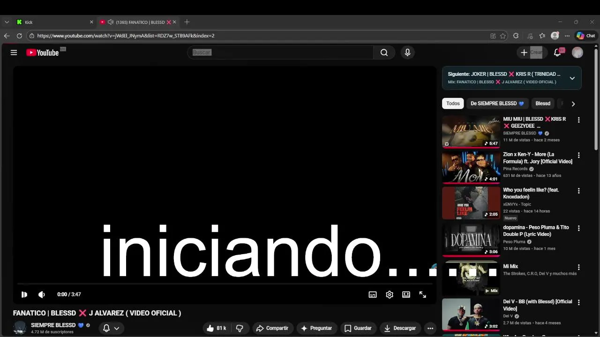
Task: Open options for MIU MIU video
Action: [578, 120]
